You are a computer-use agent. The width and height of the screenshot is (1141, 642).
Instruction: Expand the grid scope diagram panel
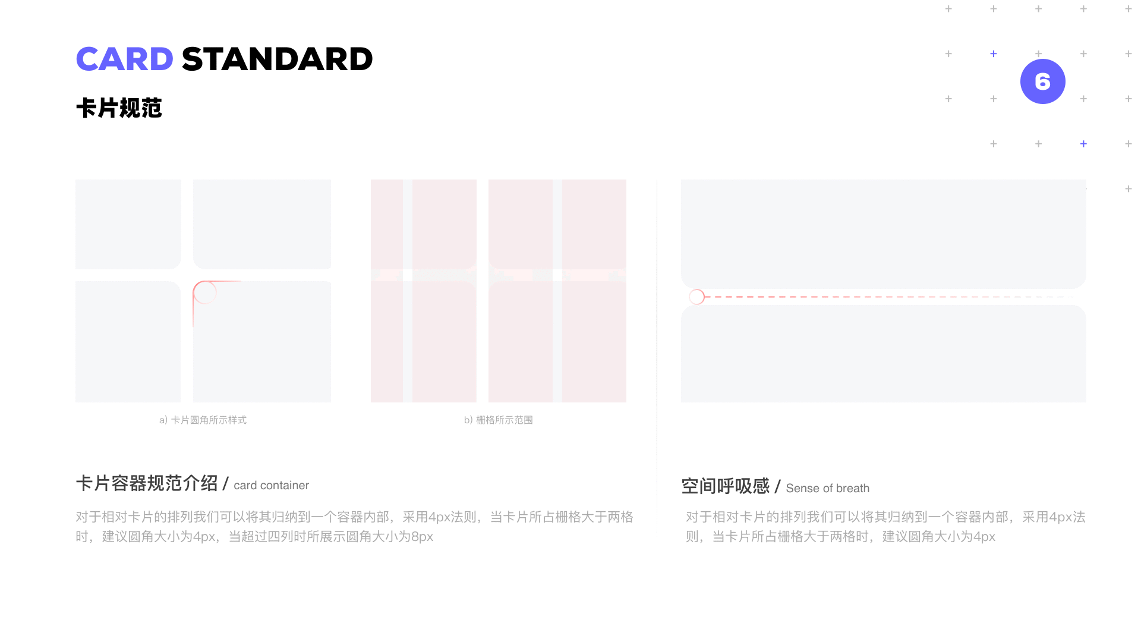499,290
